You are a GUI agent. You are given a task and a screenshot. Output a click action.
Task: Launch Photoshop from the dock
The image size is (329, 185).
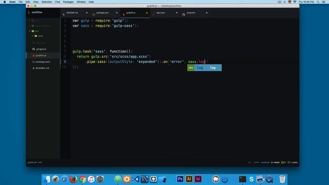tap(180, 179)
